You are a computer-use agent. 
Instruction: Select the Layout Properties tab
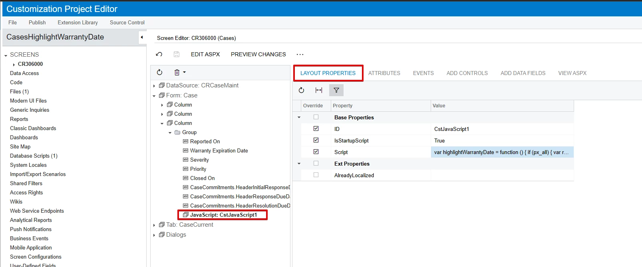pos(328,73)
